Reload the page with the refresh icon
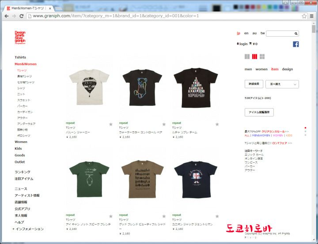318x244 pixels. click(22, 16)
